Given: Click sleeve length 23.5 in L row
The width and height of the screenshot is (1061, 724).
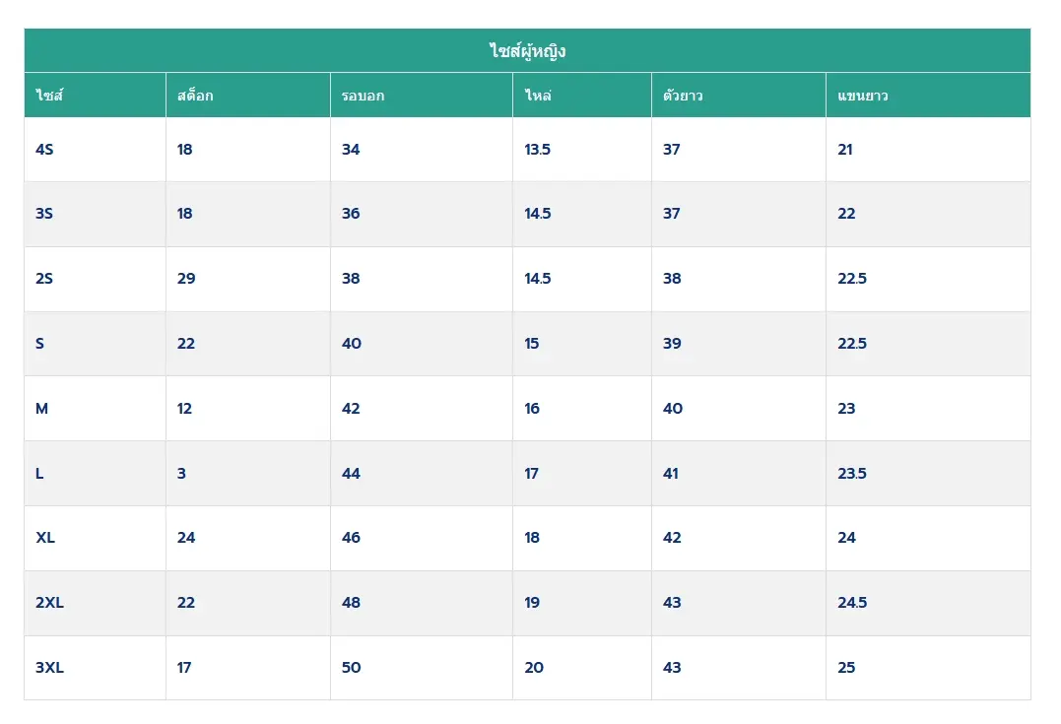Looking at the screenshot, I should tap(852, 474).
